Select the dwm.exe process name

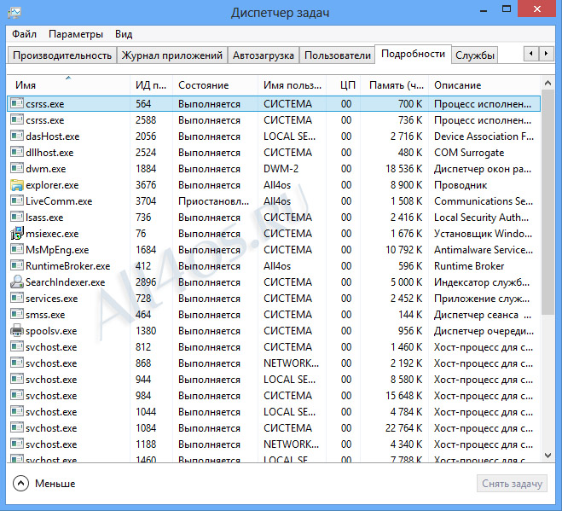(46, 169)
